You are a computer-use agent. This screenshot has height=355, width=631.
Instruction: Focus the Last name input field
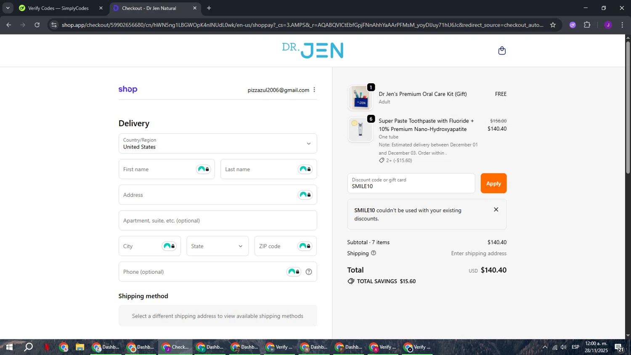click(x=268, y=169)
